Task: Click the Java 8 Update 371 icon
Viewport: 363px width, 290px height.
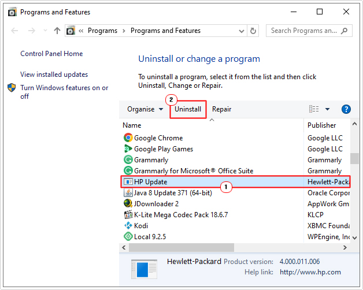Action: (x=128, y=192)
